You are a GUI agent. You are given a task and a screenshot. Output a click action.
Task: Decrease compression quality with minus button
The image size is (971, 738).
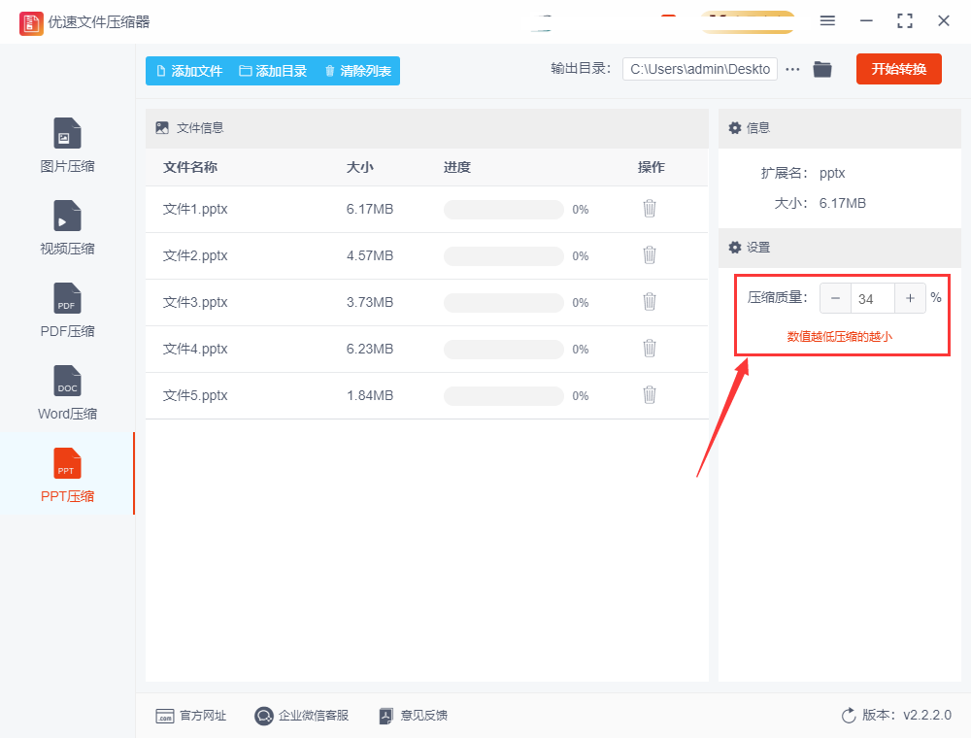[x=835, y=298]
